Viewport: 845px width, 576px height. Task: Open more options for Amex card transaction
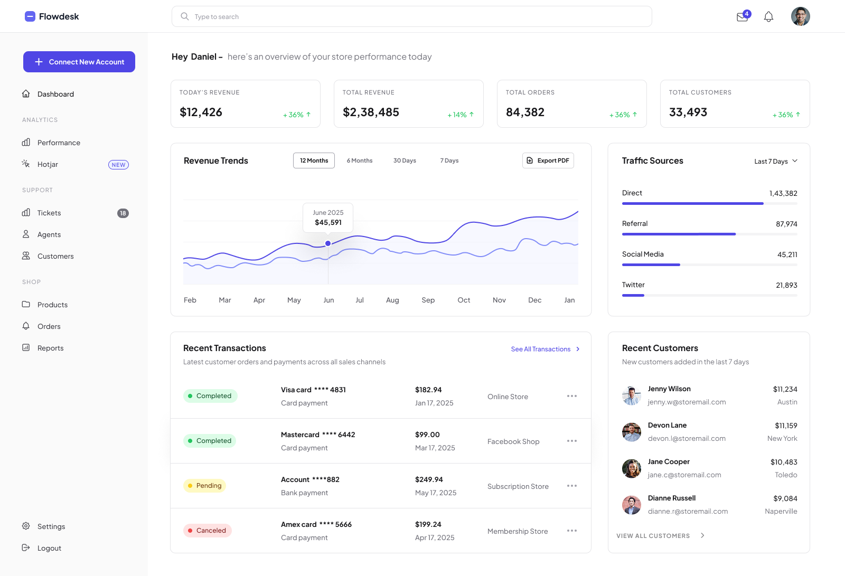tap(571, 531)
